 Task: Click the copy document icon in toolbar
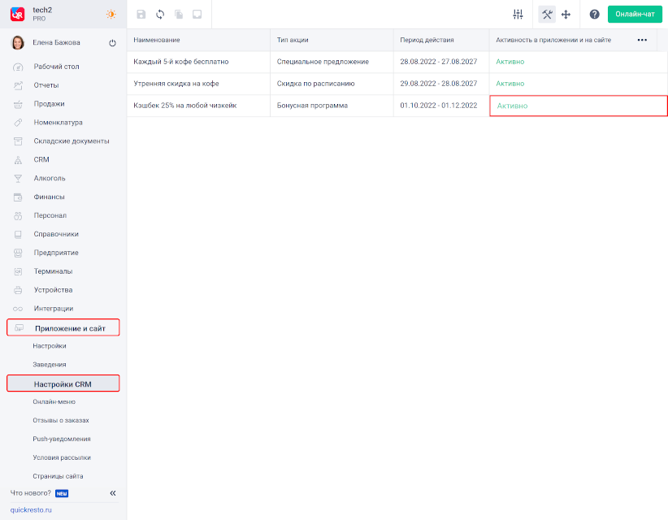179,15
